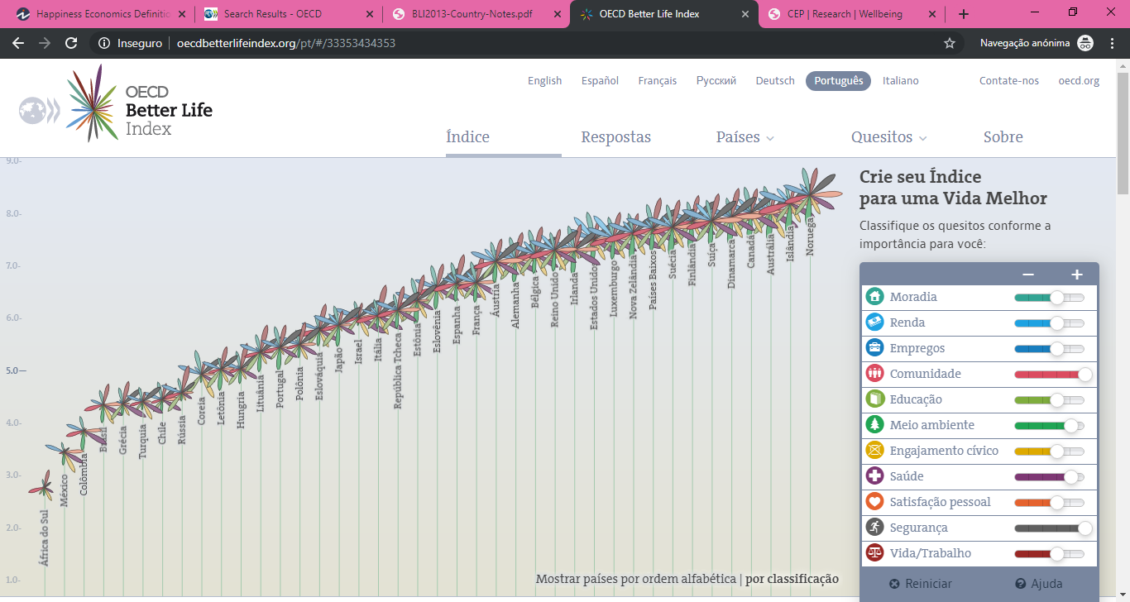Switch to the Search Results - OECD tab
This screenshot has height=602, width=1130.
pos(289,14)
